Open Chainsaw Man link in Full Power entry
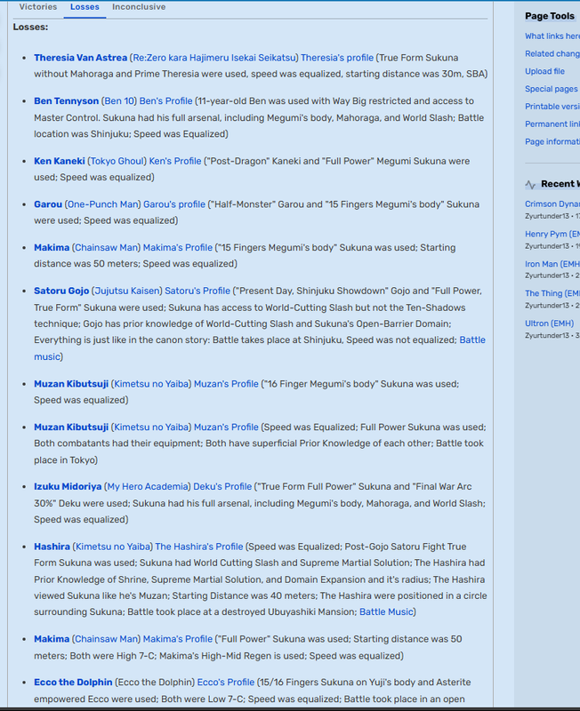This screenshot has height=711, width=580. 106,639
